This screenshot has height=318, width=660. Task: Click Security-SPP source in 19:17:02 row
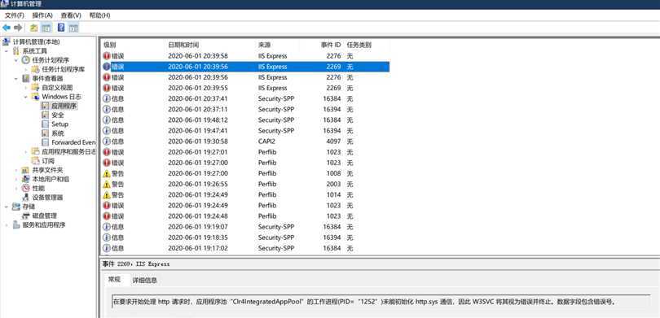coord(276,248)
